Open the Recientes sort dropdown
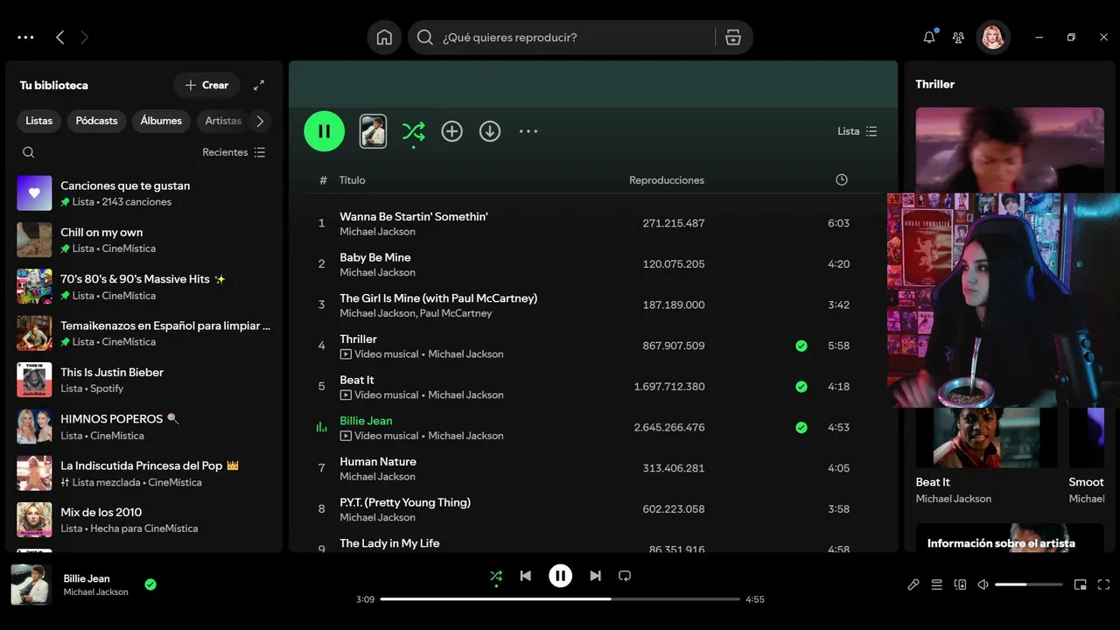 point(234,152)
